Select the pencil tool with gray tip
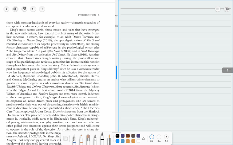233x145 pixels. coord(95,139)
